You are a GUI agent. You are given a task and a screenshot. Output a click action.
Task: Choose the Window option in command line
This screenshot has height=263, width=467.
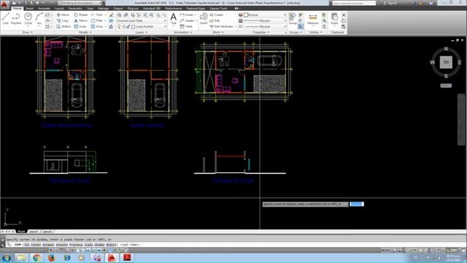[99, 245]
